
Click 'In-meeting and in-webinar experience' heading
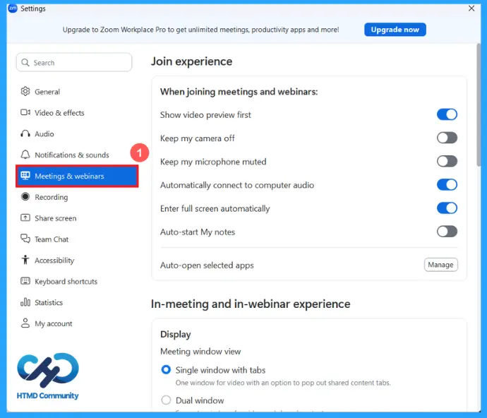[x=251, y=304]
